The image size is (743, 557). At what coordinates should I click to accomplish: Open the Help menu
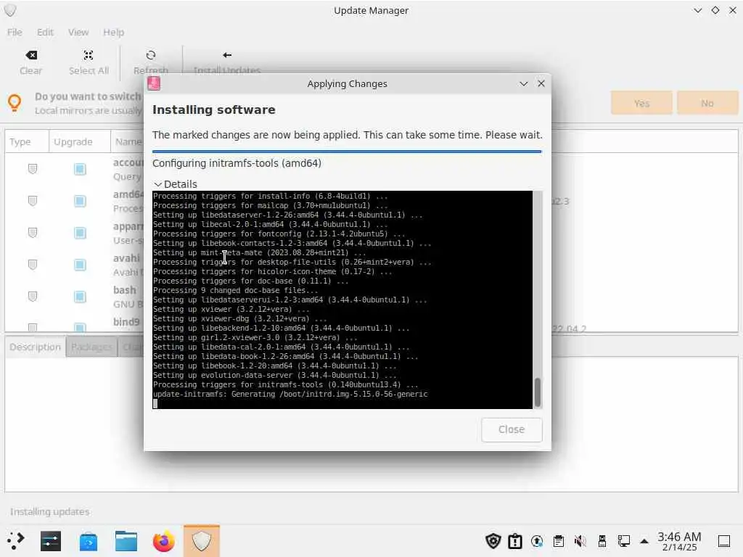(114, 32)
